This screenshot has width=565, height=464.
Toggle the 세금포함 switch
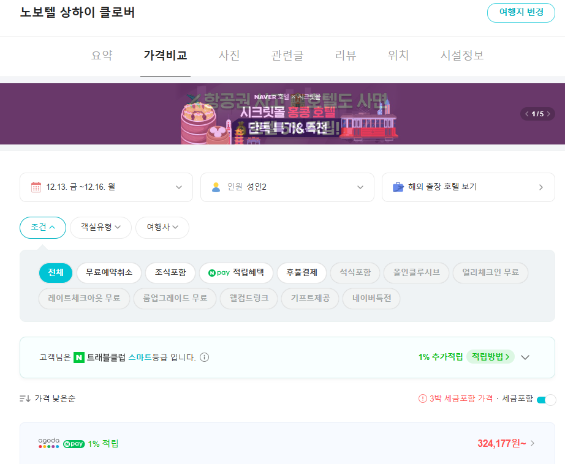point(546,400)
